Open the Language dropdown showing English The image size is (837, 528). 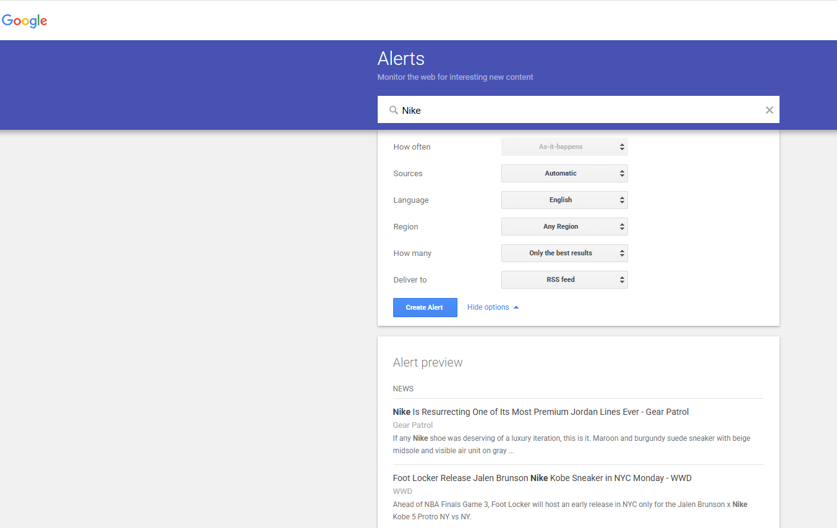[564, 200]
